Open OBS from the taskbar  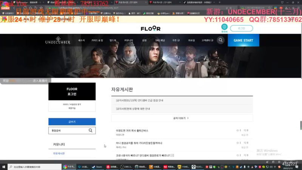point(126,167)
